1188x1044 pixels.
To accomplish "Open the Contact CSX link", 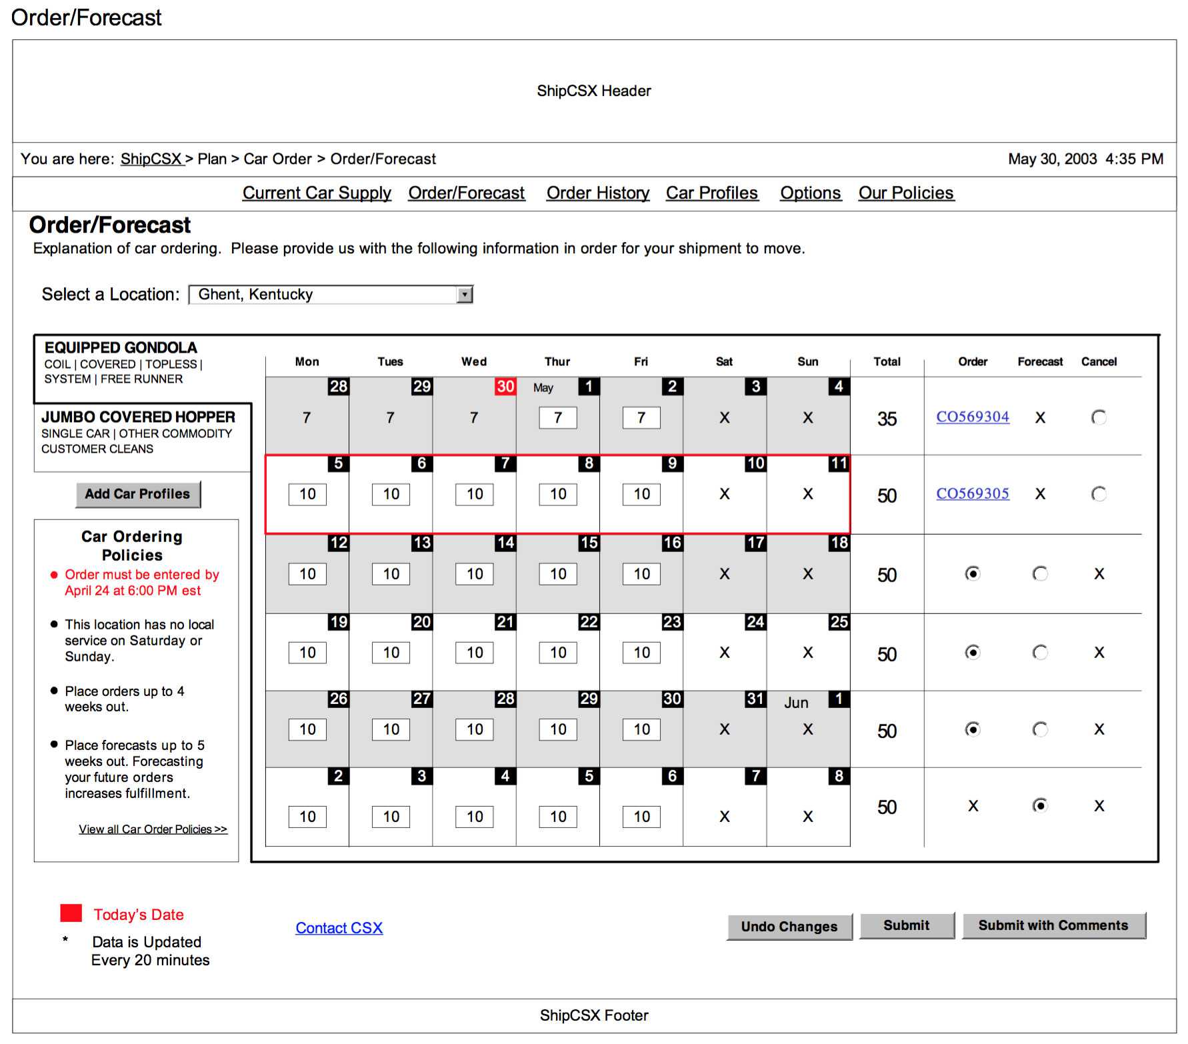I will (x=339, y=928).
